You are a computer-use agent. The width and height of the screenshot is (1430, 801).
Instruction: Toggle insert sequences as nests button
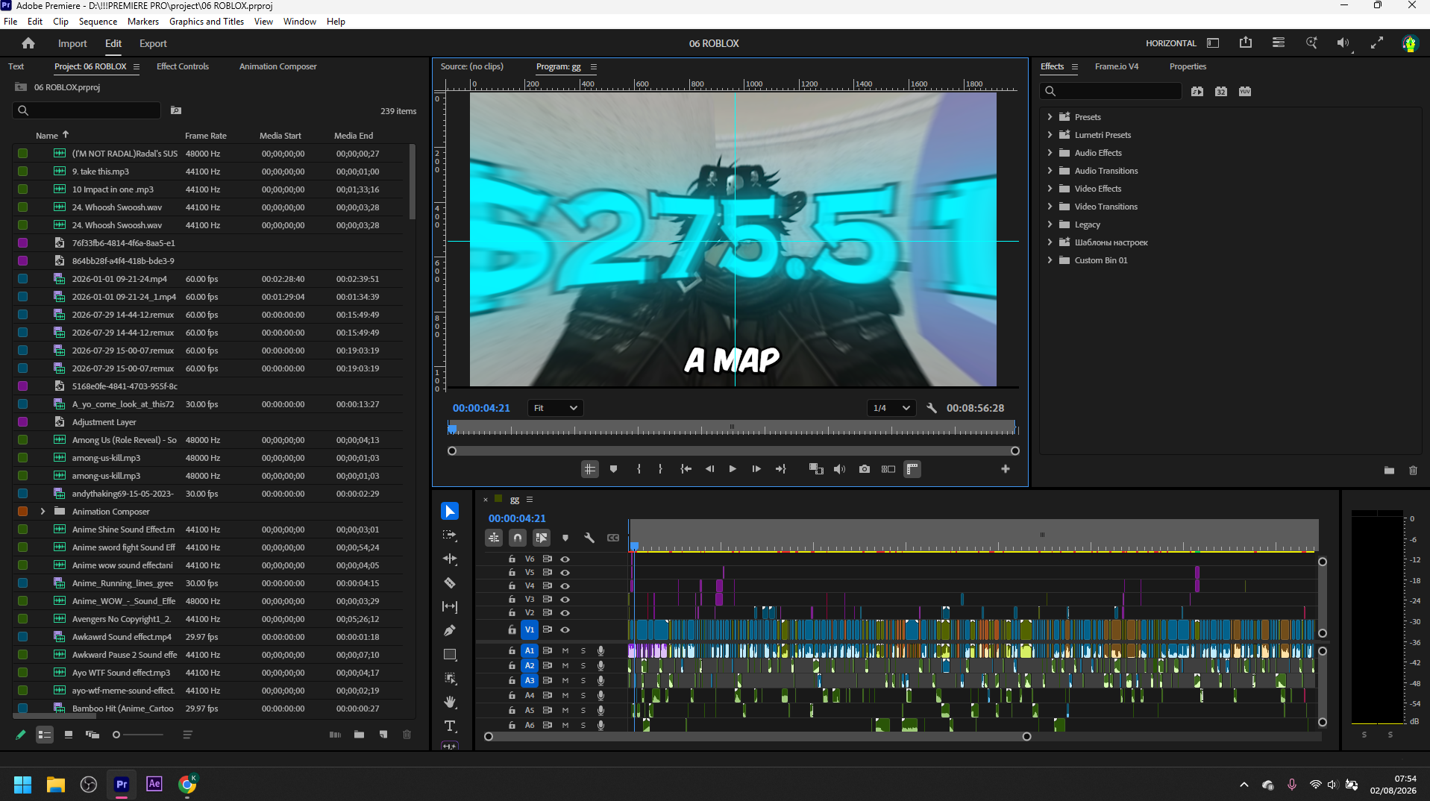(x=494, y=538)
